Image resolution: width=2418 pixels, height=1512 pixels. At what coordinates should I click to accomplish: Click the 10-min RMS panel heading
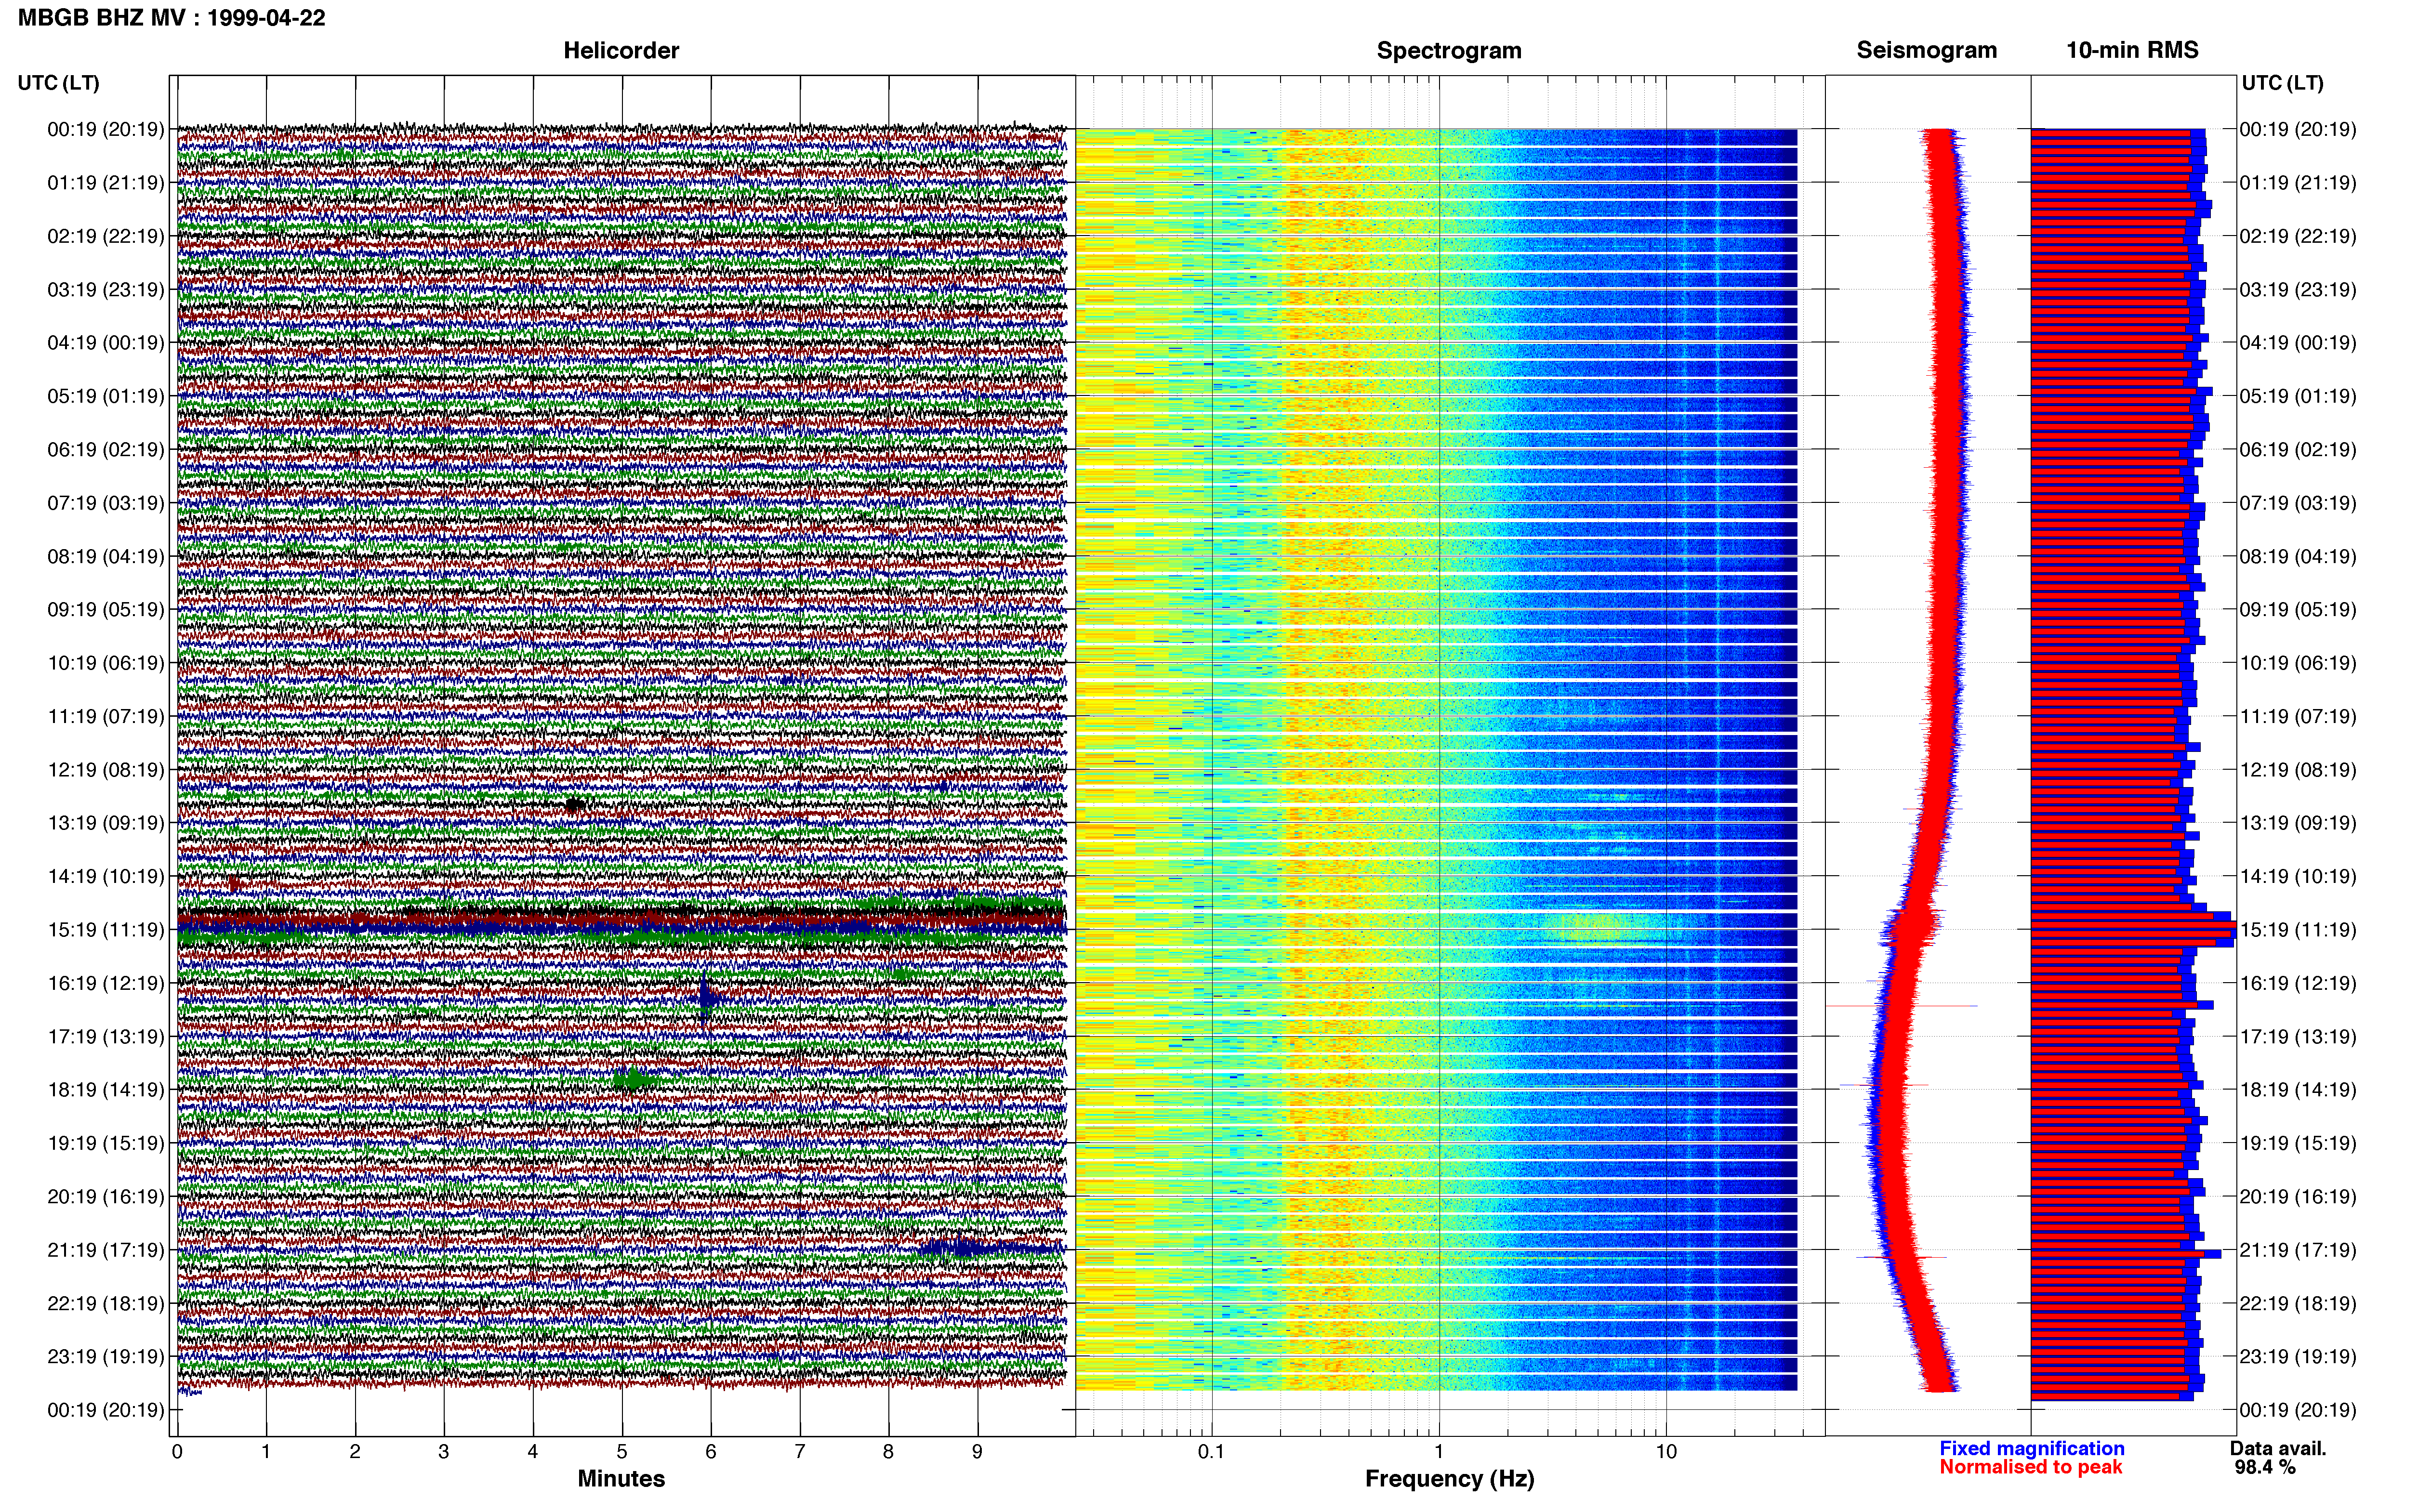pos(2132,51)
